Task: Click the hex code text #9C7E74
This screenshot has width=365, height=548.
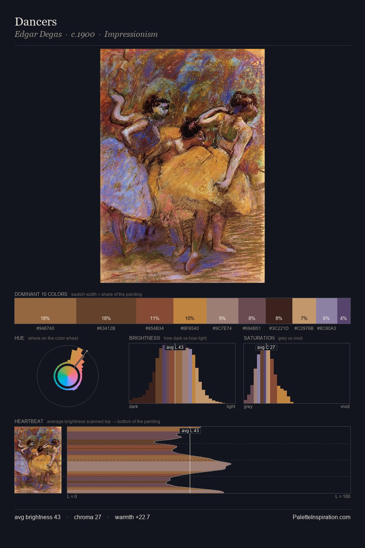Action: tap(222, 328)
